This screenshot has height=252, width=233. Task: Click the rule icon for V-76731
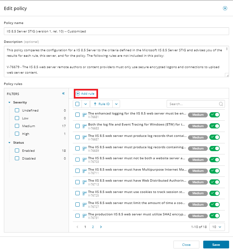coord(84,216)
